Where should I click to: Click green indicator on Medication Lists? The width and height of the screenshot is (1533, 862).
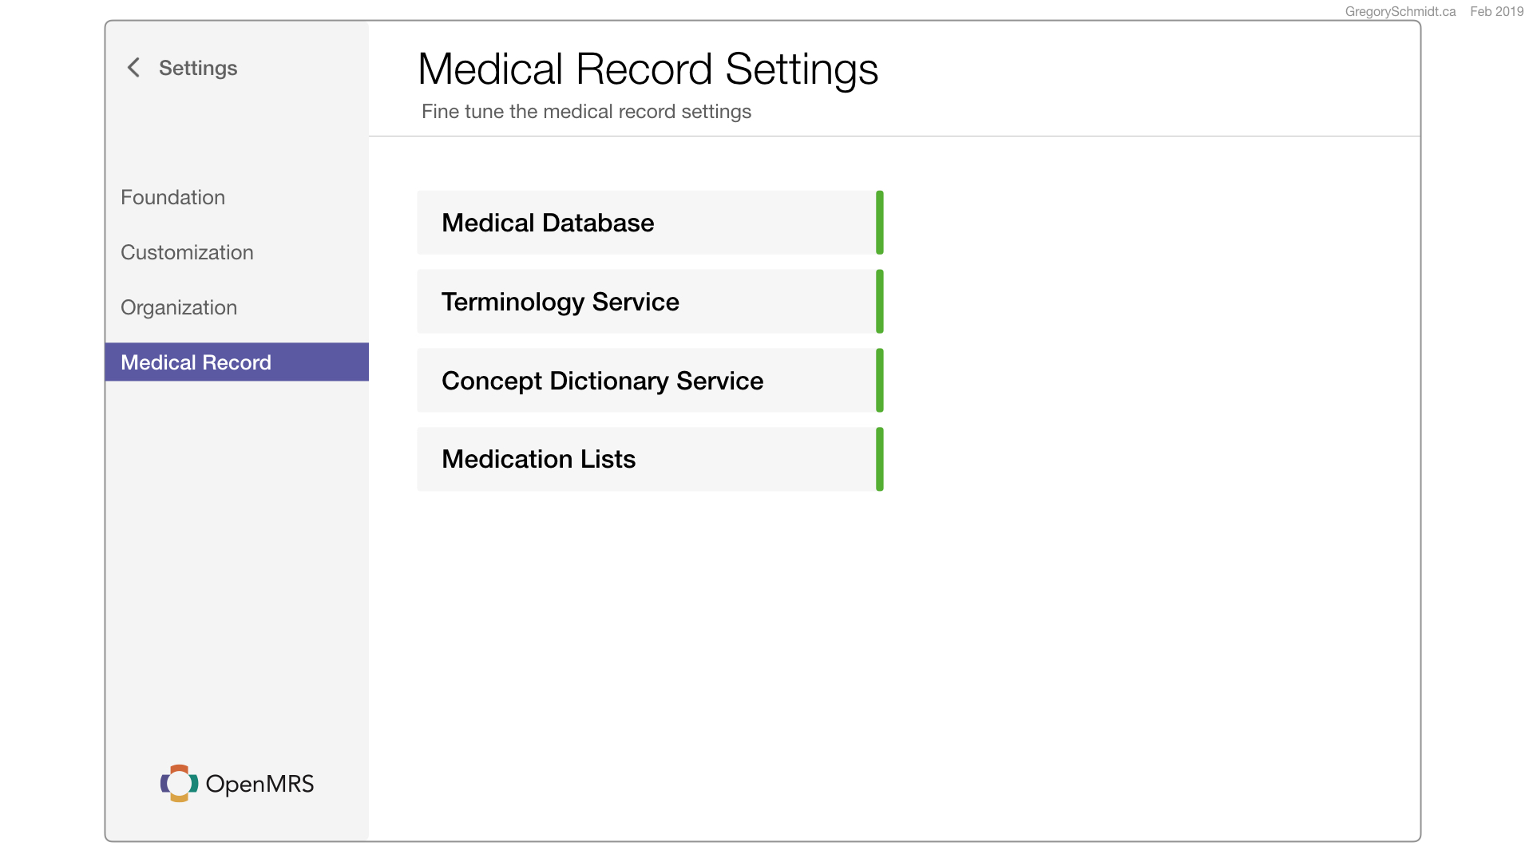tap(880, 459)
